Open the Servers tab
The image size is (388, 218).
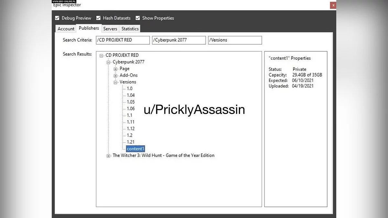(110, 29)
